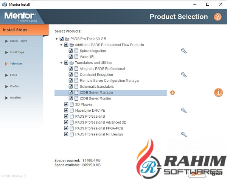Click folder icon of Translators and Utilities

tap(72, 63)
